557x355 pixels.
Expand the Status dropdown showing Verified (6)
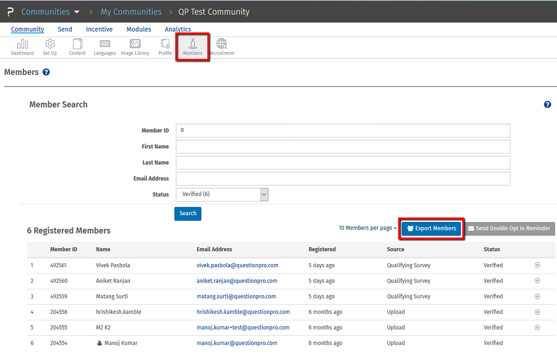(x=222, y=194)
